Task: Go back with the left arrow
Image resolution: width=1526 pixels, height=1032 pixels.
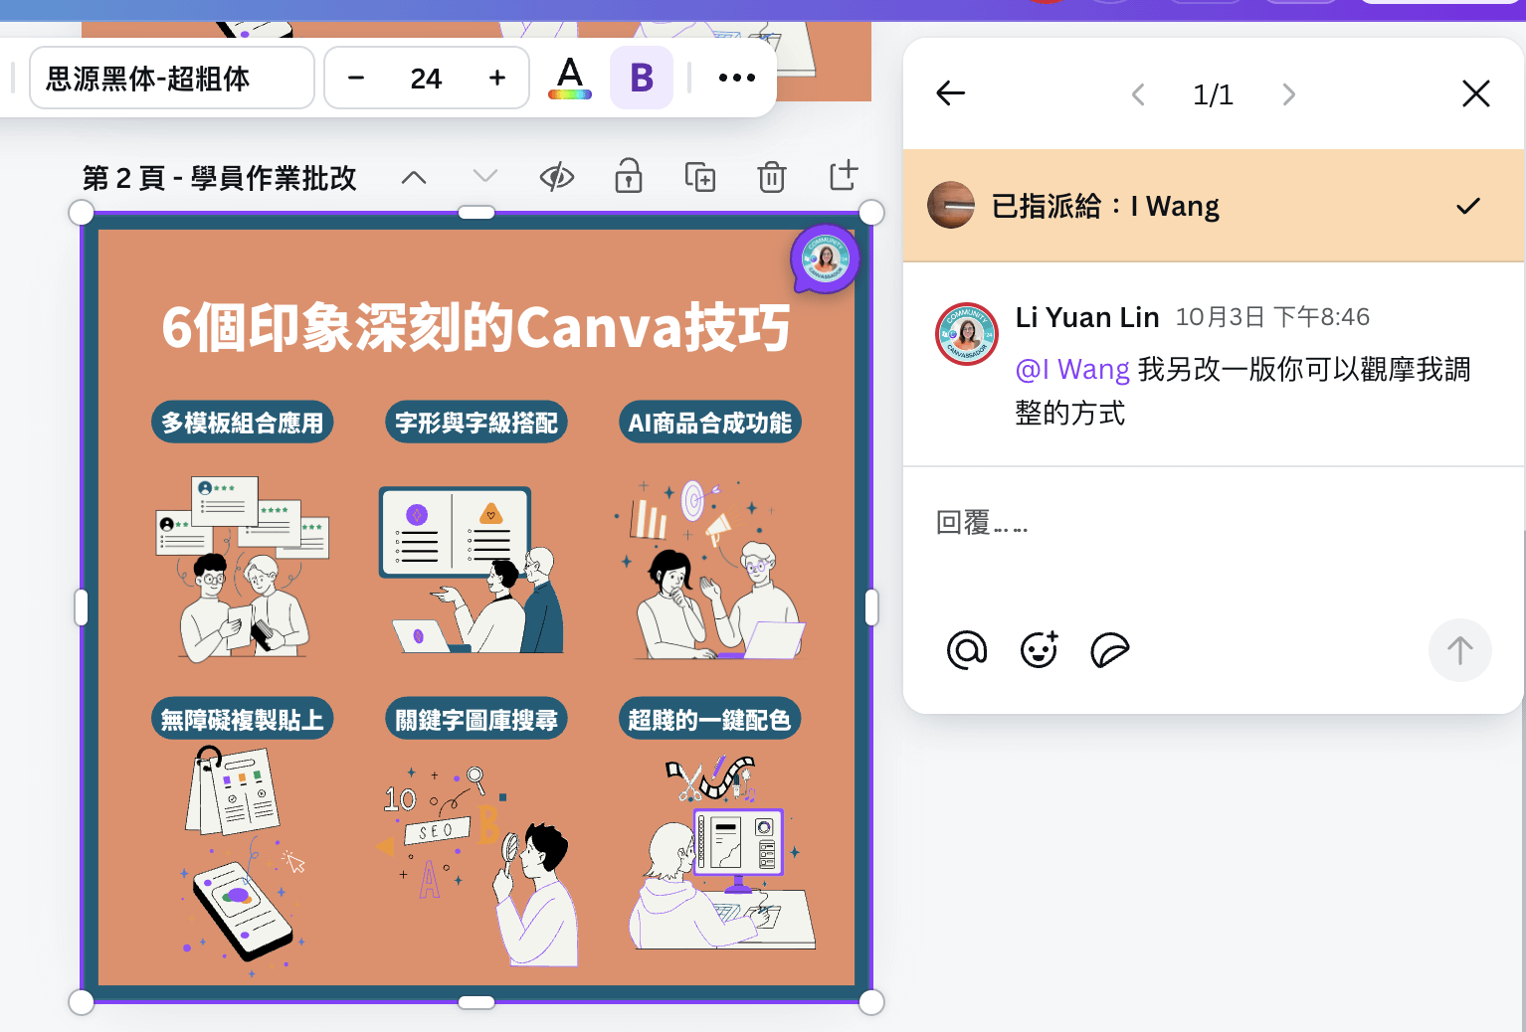Action: click(951, 93)
